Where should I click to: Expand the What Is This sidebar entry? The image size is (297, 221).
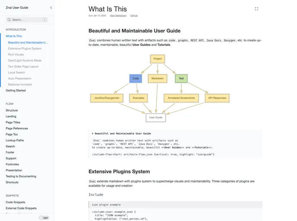[x=14, y=36]
